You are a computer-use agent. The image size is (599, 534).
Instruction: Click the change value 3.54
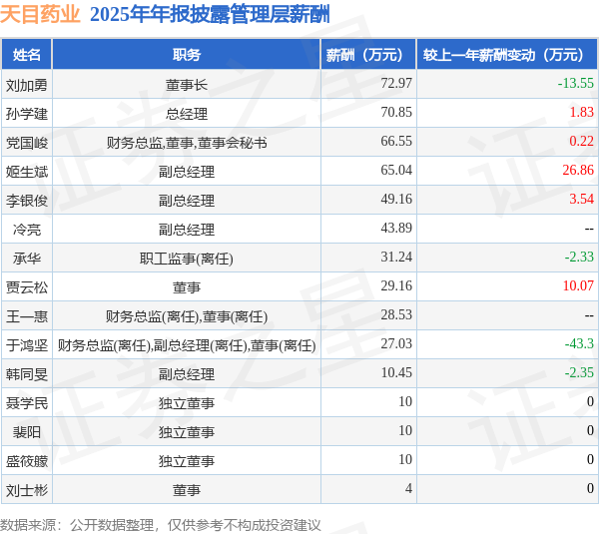(581, 199)
